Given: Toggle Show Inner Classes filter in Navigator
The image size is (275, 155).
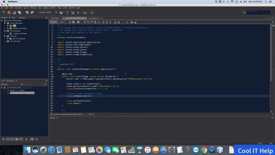Looking at the screenshot, I should [x=21, y=139].
